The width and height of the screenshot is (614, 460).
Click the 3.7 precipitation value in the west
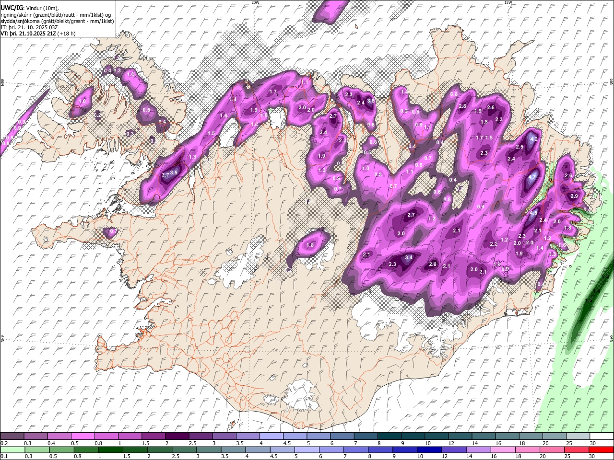tap(165, 175)
